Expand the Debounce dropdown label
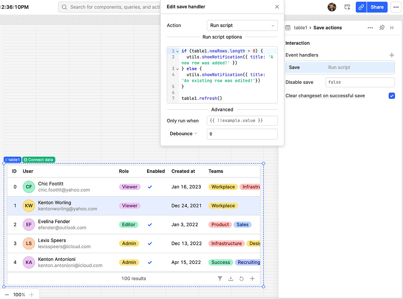The width and height of the screenshot is (403, 299). (x=183, y=134)
